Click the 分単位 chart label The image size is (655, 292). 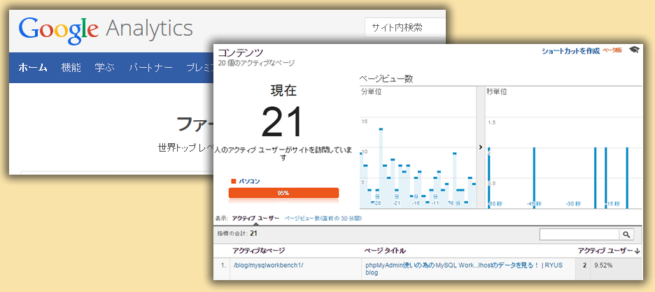[x=371, y=92]
